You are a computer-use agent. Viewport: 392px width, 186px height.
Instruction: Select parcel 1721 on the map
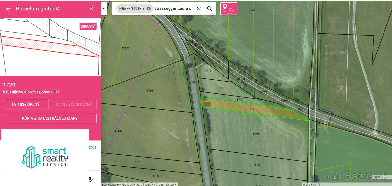256,134
